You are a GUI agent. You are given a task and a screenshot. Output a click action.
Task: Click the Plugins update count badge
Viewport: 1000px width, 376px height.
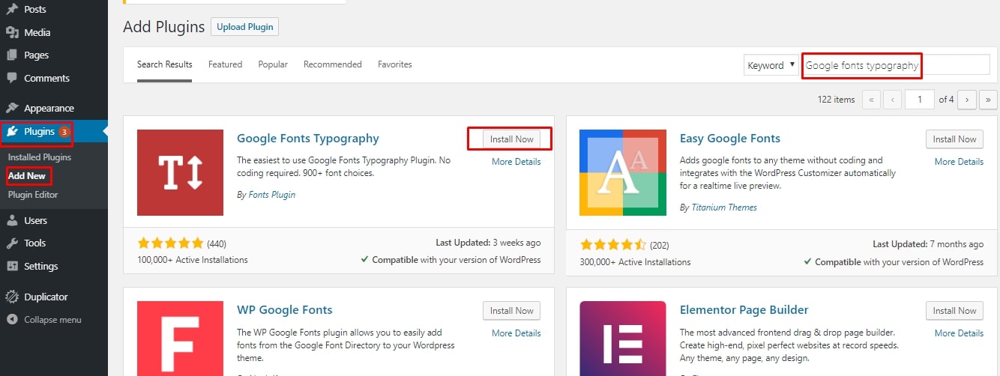pos(64,132)
